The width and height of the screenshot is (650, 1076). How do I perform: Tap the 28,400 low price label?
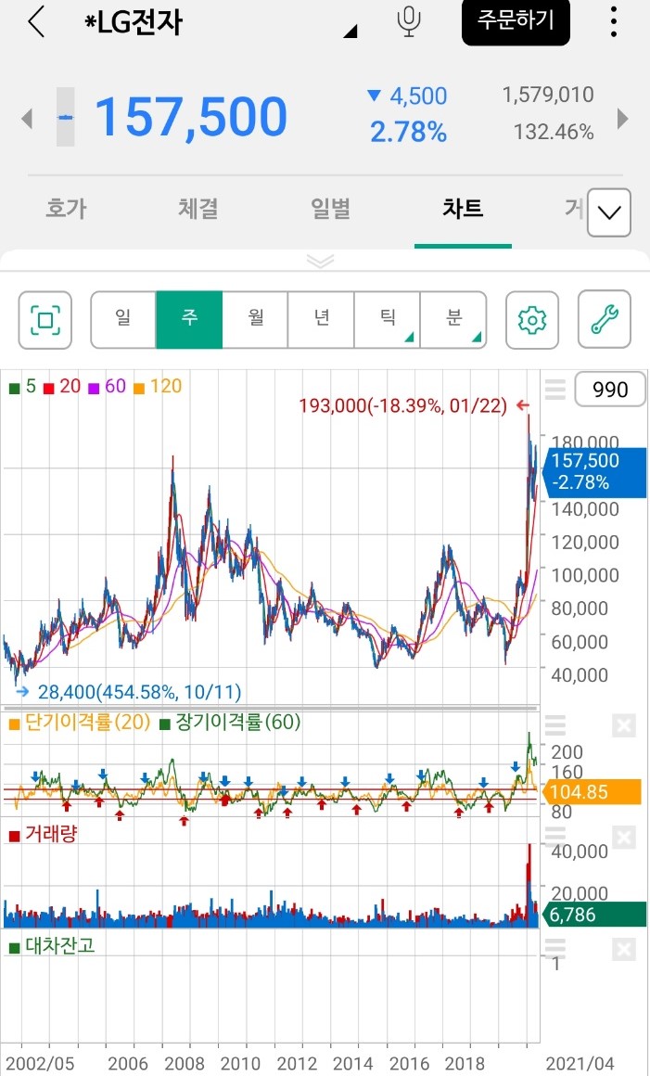pyautogui.click(x=139, y=692)
